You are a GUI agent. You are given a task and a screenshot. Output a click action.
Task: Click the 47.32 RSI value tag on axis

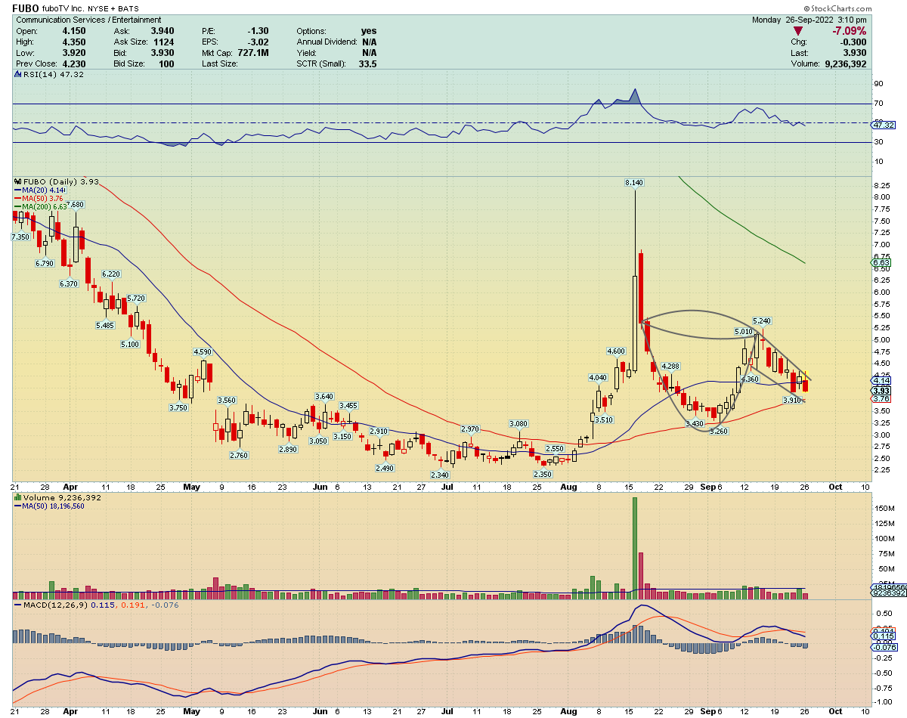(881, 125)
